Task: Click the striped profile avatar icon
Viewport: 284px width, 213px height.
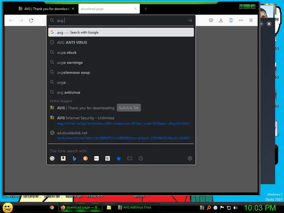Action: click(x=231, y=20)
